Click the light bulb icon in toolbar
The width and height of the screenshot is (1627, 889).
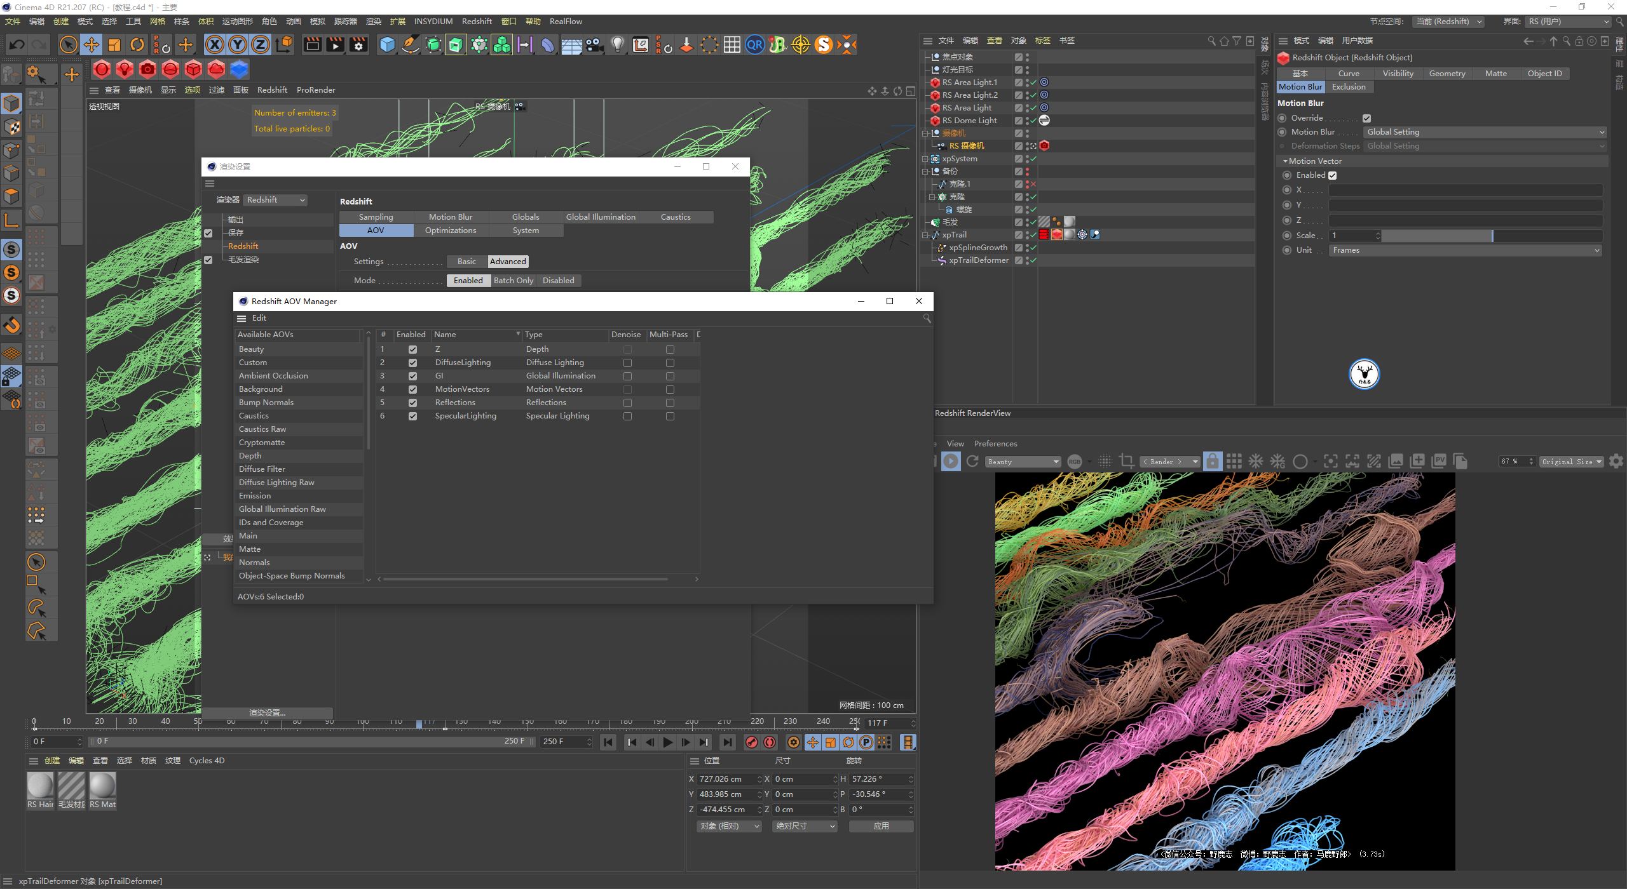(617, 44)
